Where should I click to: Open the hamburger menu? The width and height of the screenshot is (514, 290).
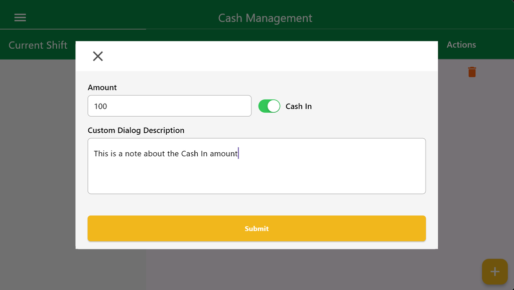[20, 18]
